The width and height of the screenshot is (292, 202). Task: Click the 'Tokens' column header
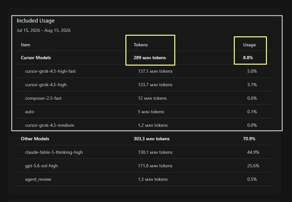[x=141, y=45]
